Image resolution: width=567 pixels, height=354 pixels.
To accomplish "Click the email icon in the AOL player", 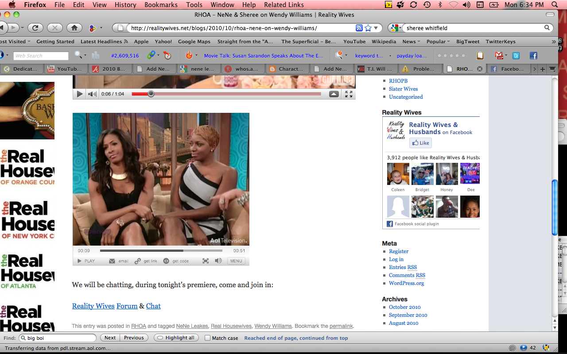I will [113, 261].
